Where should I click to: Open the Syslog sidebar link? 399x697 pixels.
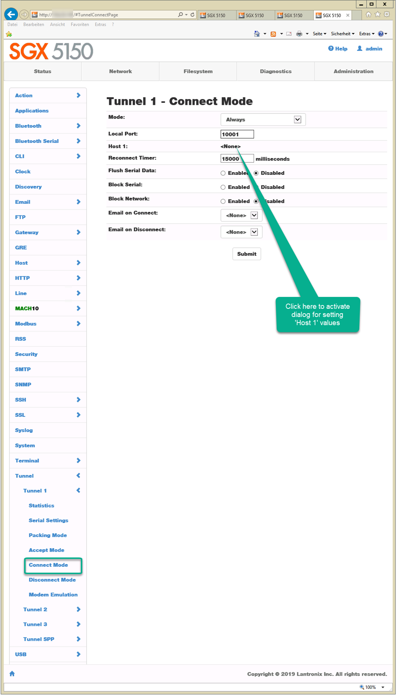[x=24, y=430]
